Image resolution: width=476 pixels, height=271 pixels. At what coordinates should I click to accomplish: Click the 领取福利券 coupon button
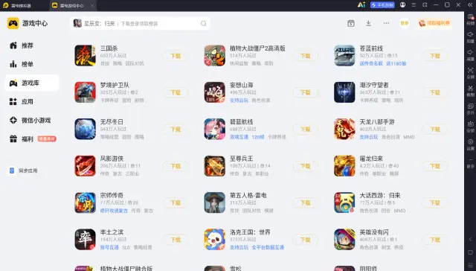coord(434,23)
